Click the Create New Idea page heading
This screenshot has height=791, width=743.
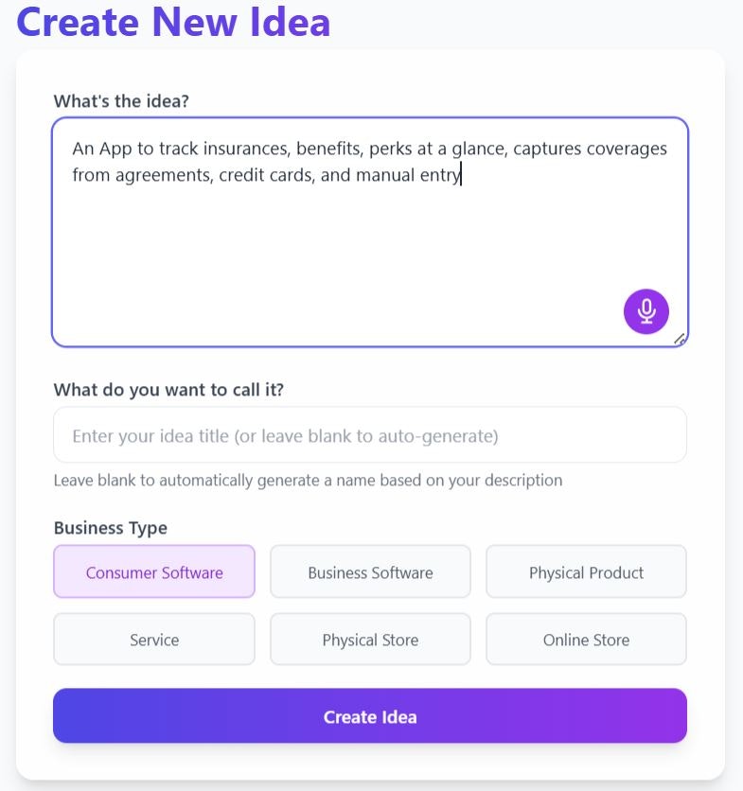point(175,23)
